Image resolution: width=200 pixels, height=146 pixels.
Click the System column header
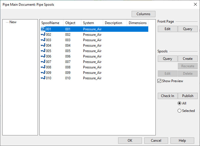point(89,23)
